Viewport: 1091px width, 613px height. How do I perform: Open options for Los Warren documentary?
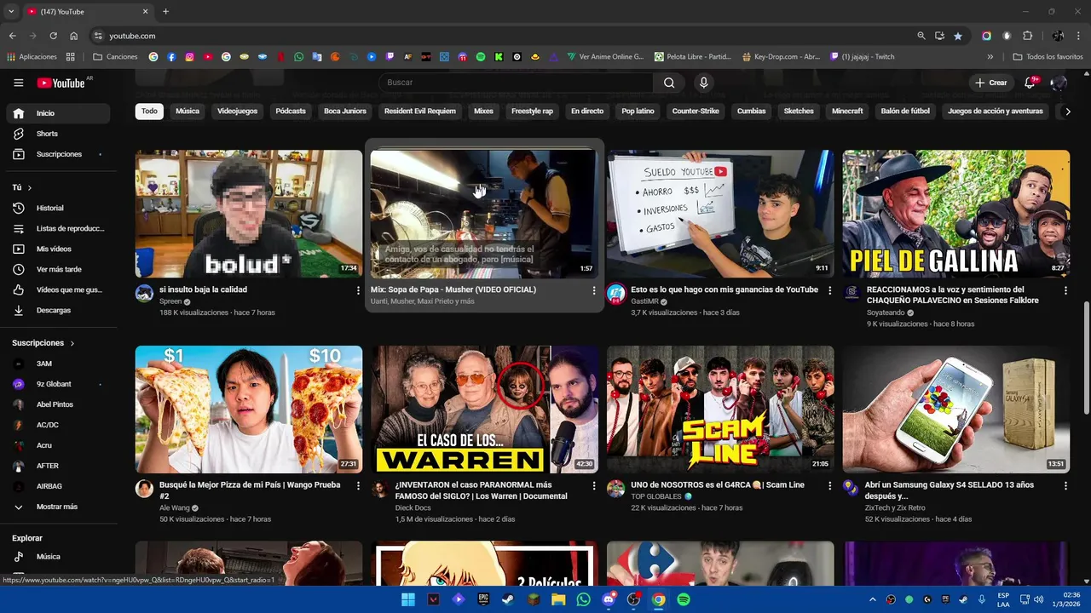click(594, 485)
